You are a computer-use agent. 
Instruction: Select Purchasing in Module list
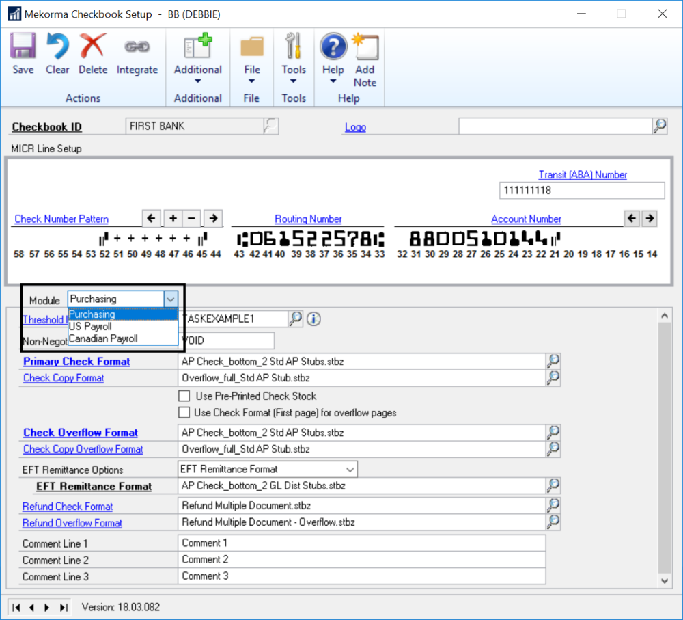(123, 314)
